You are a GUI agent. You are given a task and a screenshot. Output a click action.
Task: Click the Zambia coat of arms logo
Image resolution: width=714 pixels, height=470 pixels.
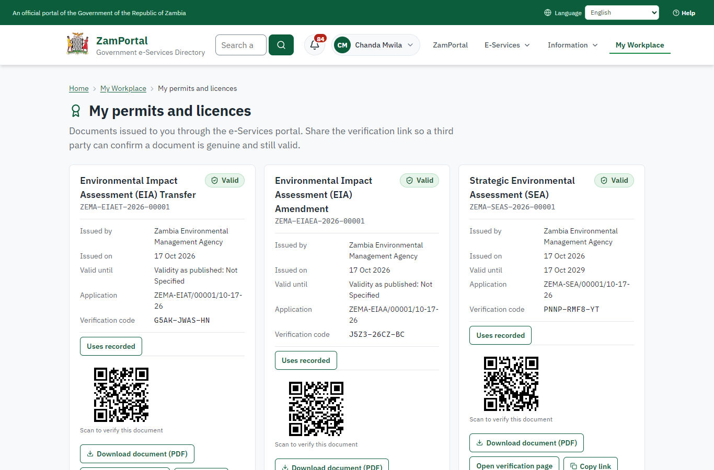point(78,44)
